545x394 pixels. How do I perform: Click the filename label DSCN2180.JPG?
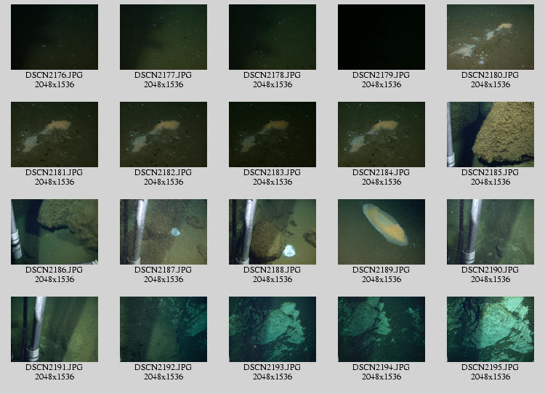point(490,75)
